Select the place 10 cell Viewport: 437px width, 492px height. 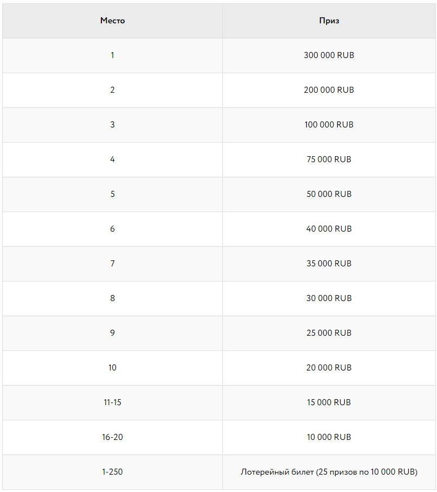112,368
